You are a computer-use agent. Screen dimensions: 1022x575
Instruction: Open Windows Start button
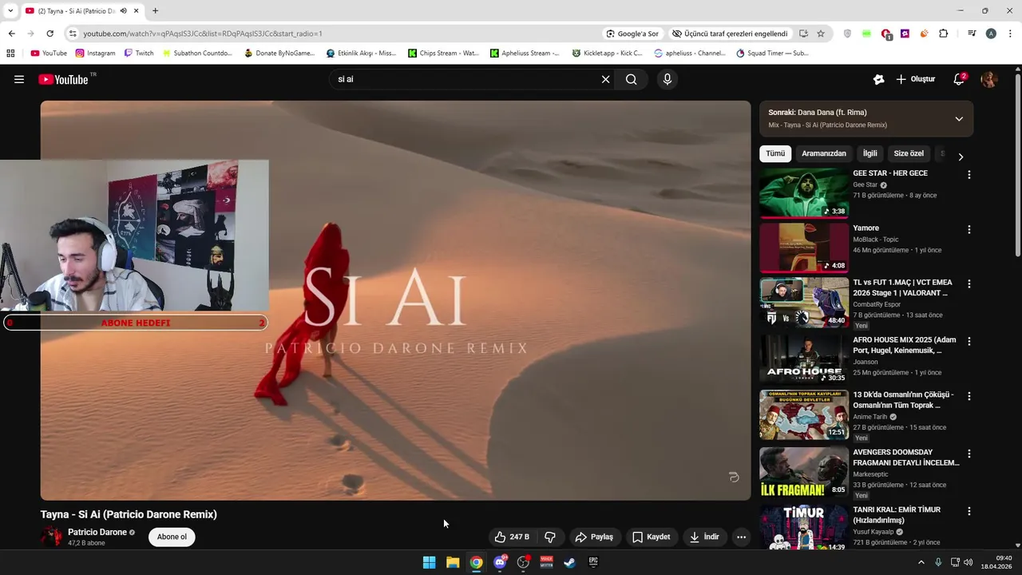429,562
